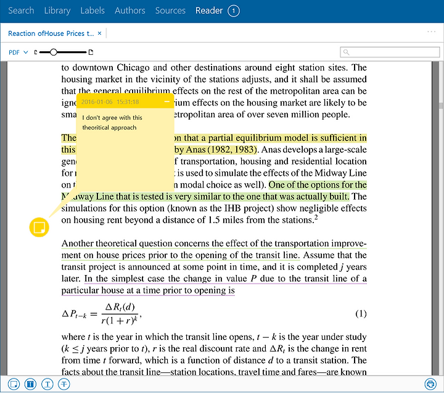This screenshot has height=394, width=444.
Task: Click into the document search field
Action: (390, 52)
